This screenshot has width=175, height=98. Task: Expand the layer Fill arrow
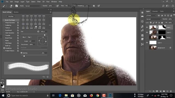174,23
